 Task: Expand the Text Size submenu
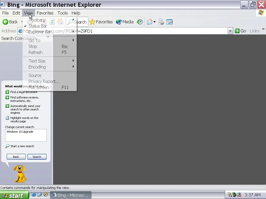point(50,61)
